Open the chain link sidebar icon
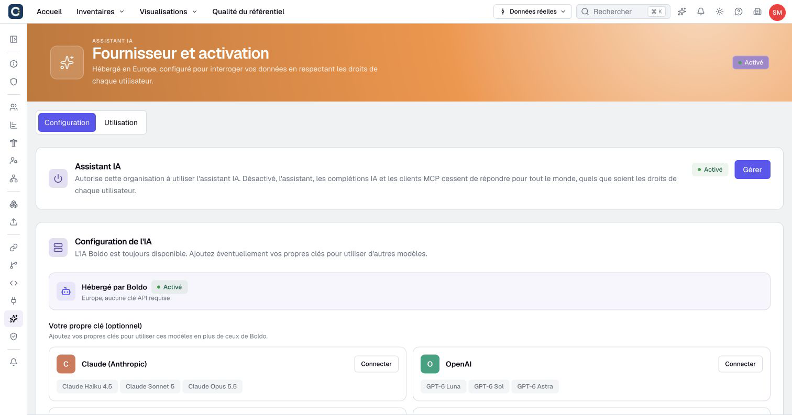 coord(14,248)
